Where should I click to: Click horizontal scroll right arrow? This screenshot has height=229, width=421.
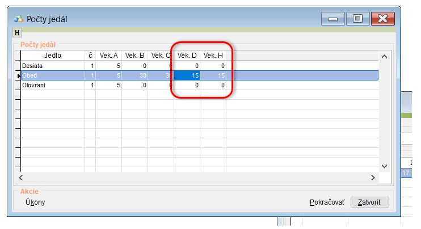[x=373, y=177]
